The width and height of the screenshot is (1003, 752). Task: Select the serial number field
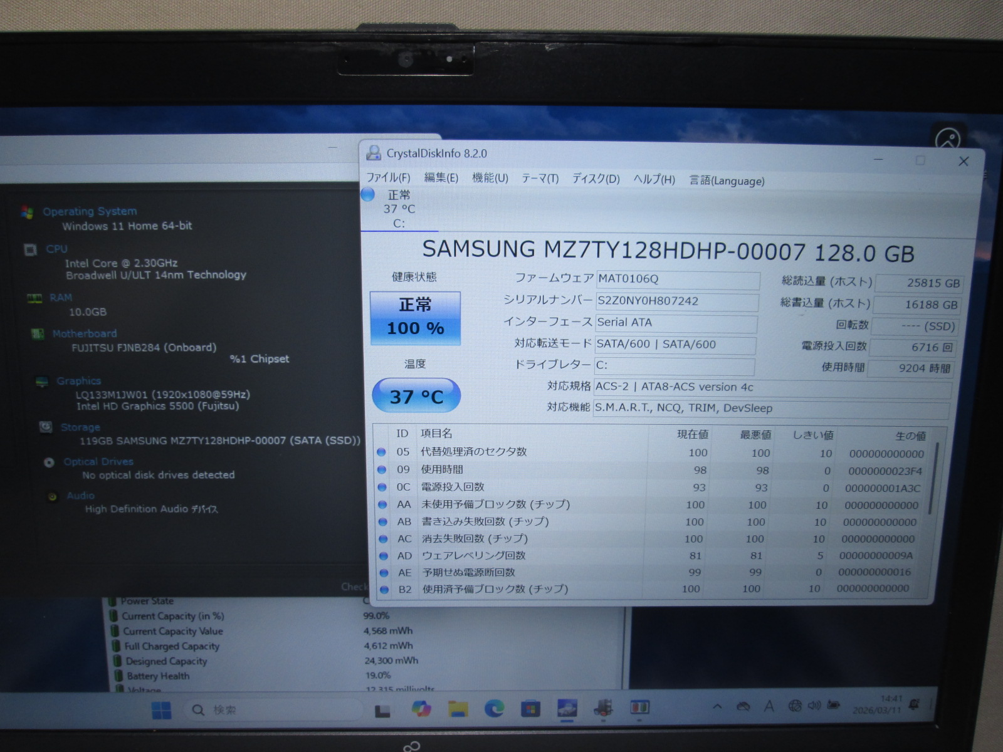pos(676,301)
